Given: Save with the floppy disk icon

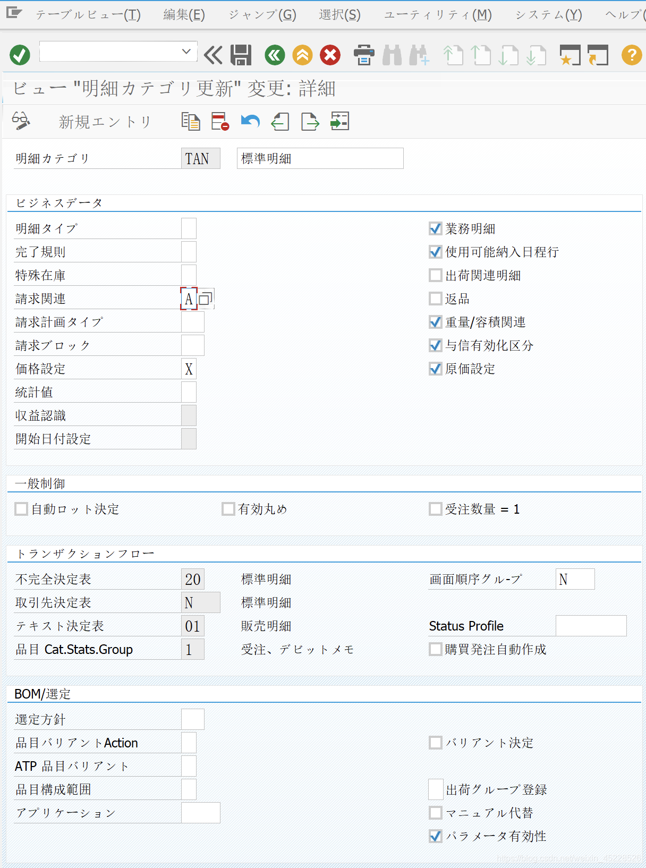Looking at the screenshot, I should tap(241, 55).
